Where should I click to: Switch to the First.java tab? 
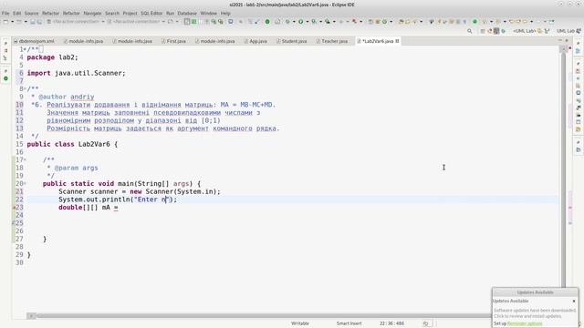click(173, 41)
